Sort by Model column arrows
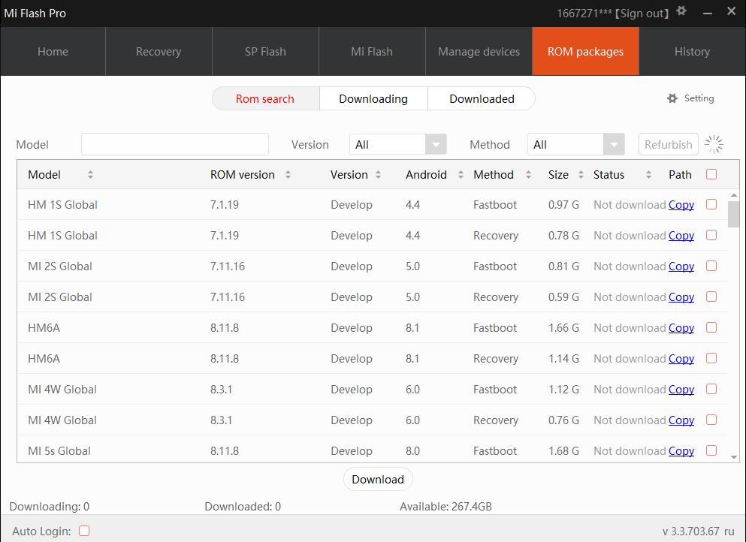The height and width of the screenshot is (542, 746). click(90, 175)
